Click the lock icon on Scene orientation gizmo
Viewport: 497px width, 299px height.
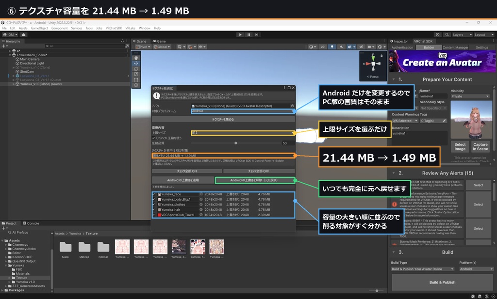pos(381,55)
